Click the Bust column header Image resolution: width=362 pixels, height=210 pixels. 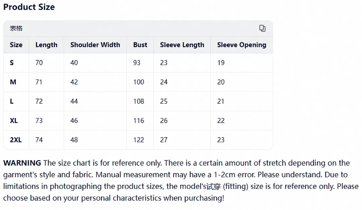pyautogui.click(x=140, y=45)
